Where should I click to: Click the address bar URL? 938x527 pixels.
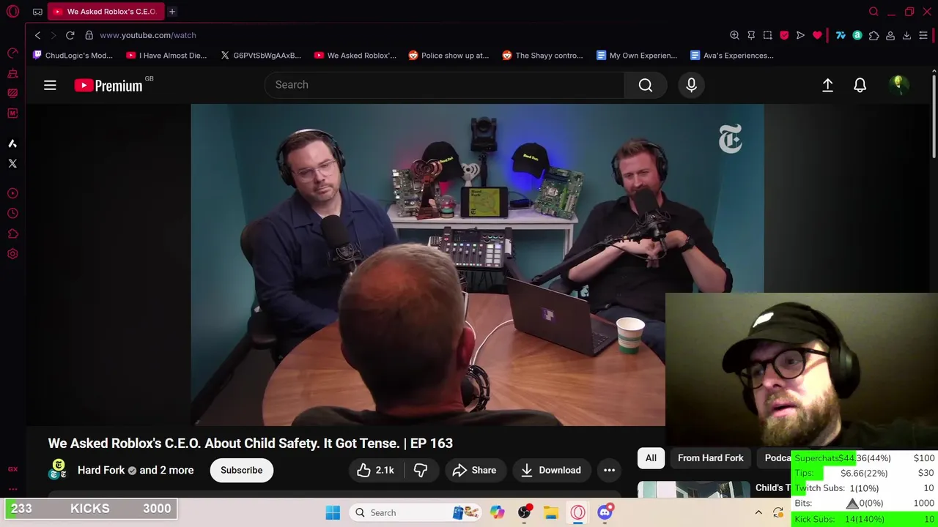coord(148,35)
